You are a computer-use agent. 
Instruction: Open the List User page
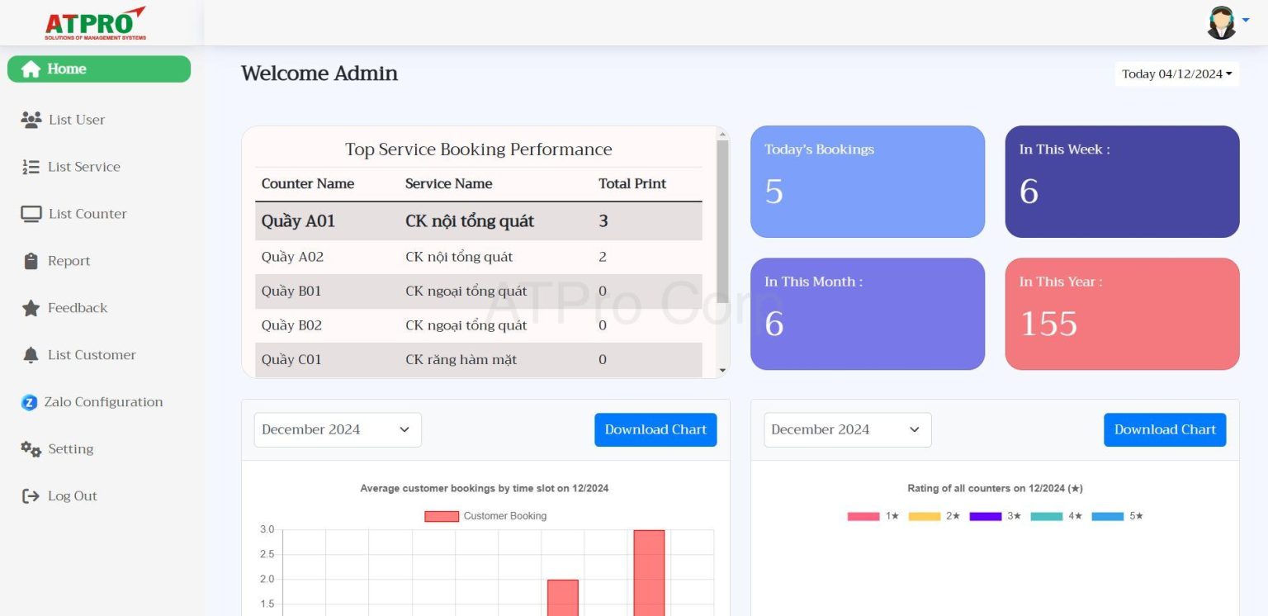76,120
